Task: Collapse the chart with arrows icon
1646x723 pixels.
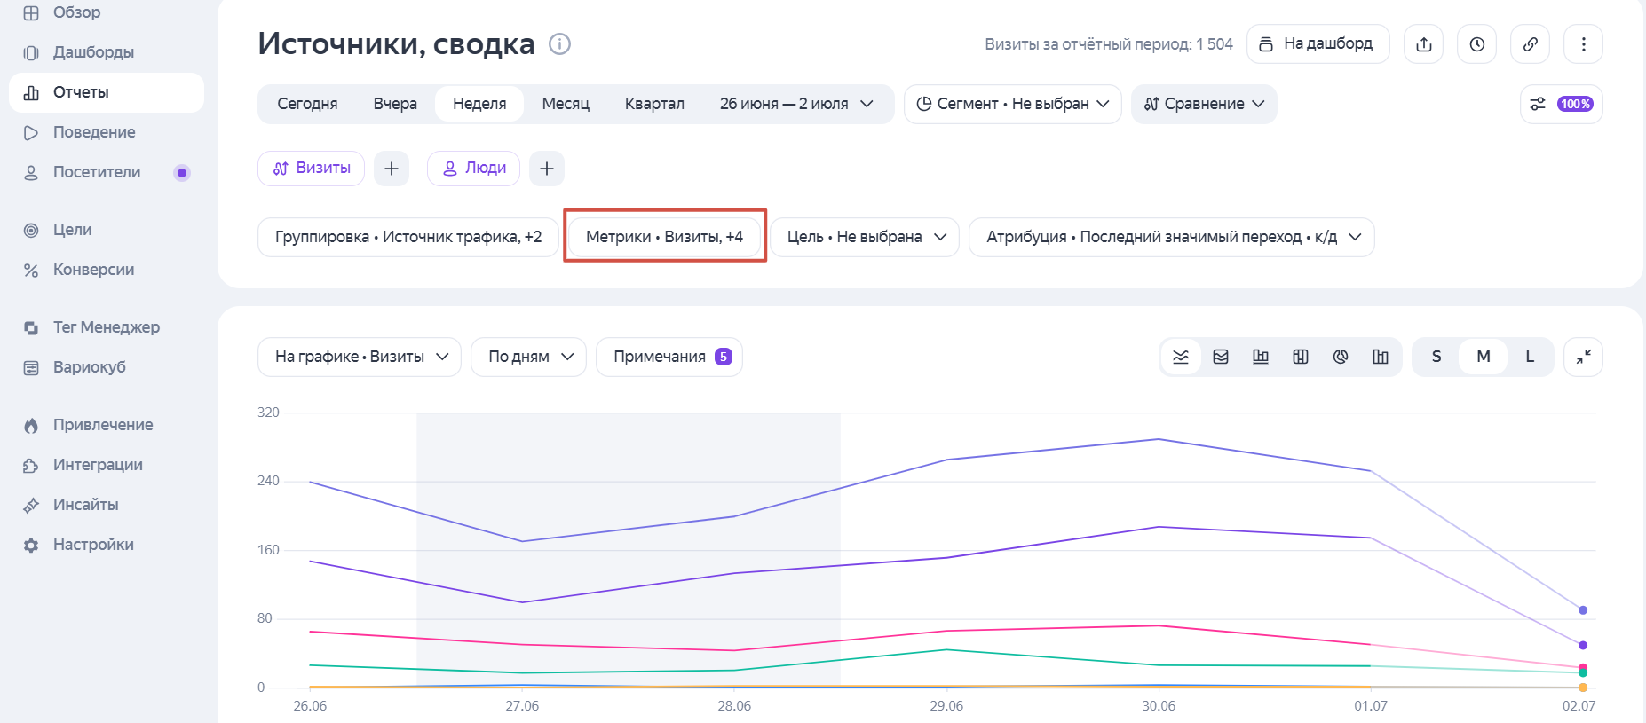Action: [1583, 357]
